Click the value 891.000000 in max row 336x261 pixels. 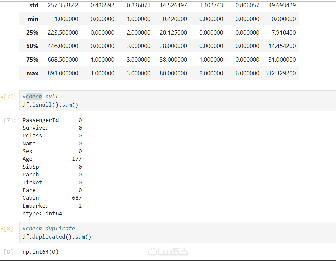[x=63, y=73]
